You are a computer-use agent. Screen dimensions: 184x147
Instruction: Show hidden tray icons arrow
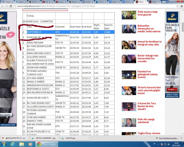(x=158, y=144)
